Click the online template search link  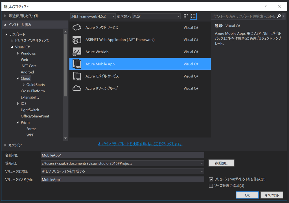click(x=140, y=144)
